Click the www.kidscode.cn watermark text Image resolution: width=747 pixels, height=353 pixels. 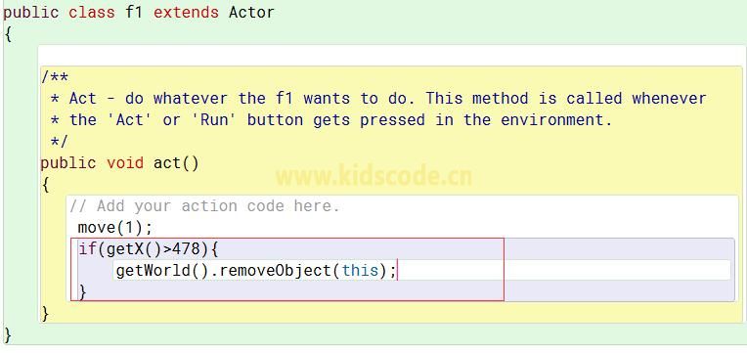(373, 176)
